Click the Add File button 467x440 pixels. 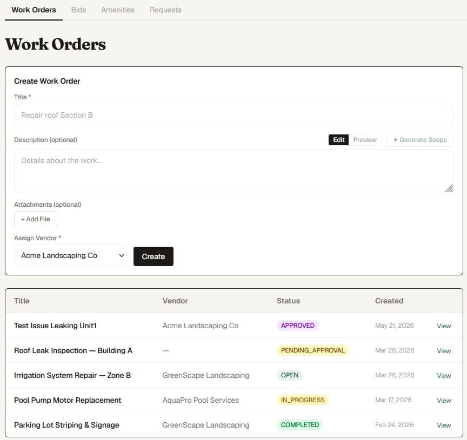(x=36, y=219)
